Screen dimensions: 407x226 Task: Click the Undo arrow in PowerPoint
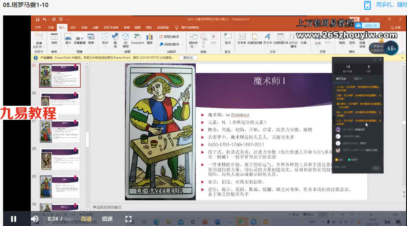click(44, 19)
